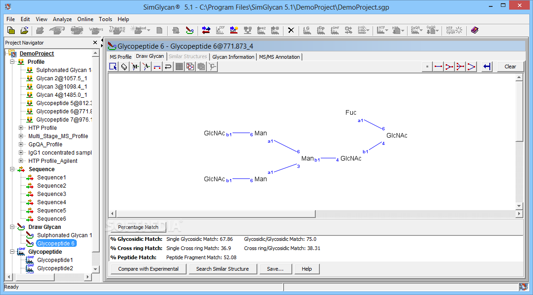Click the new project icon in main toolbar
This screenshot has width=533, height=295.
tap(11, 31)
